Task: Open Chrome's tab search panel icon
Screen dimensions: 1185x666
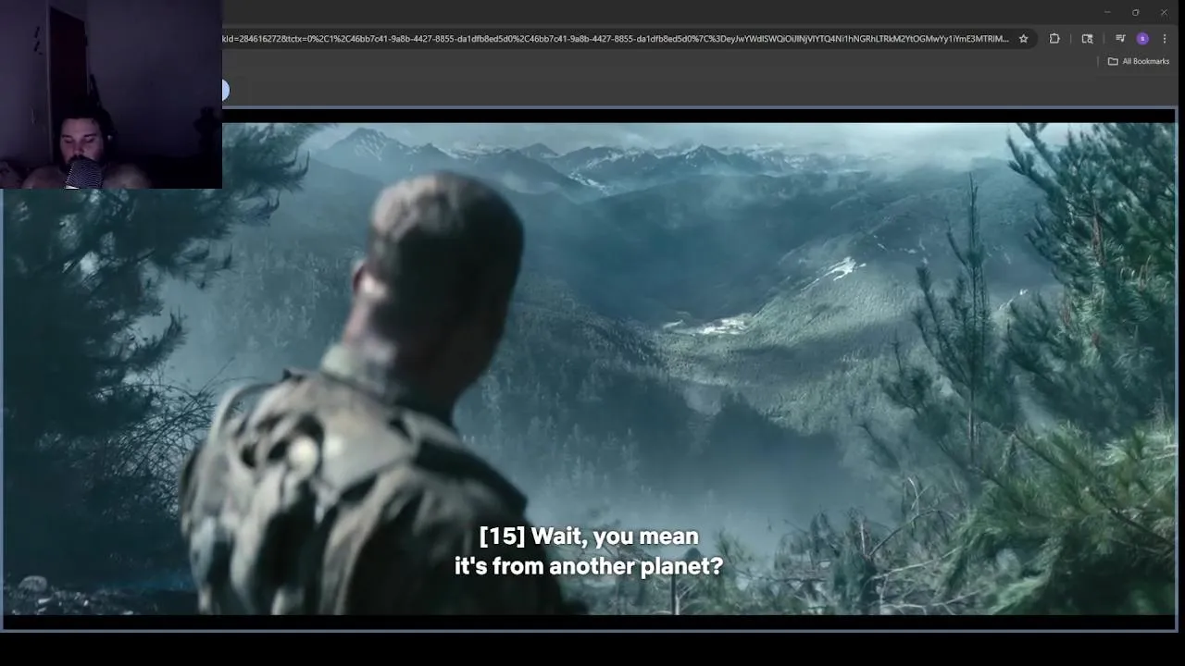Action: pyautogui.click(x=1087, y=39)
